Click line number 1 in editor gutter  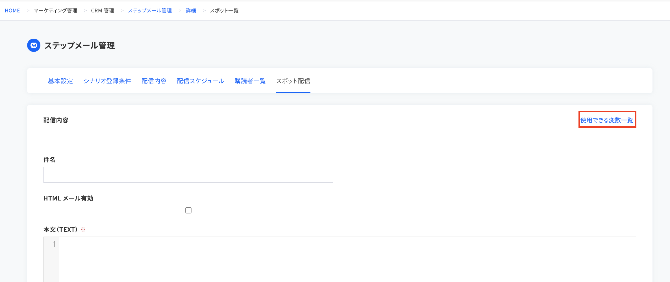coord(54,244)
